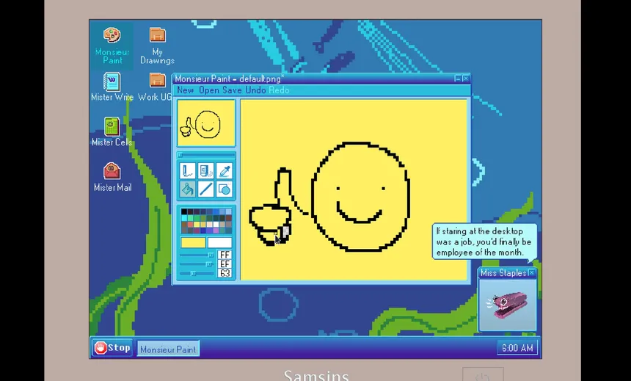Image resolution: width=631 pixels, height=381 pixels.
Task: Click the brush size slider above tools
Action: [206, 155]
